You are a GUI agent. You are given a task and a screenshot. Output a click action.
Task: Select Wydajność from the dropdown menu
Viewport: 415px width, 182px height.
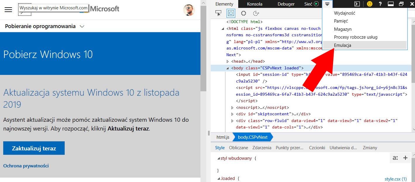pyautogui.click(x=365, y=13)
